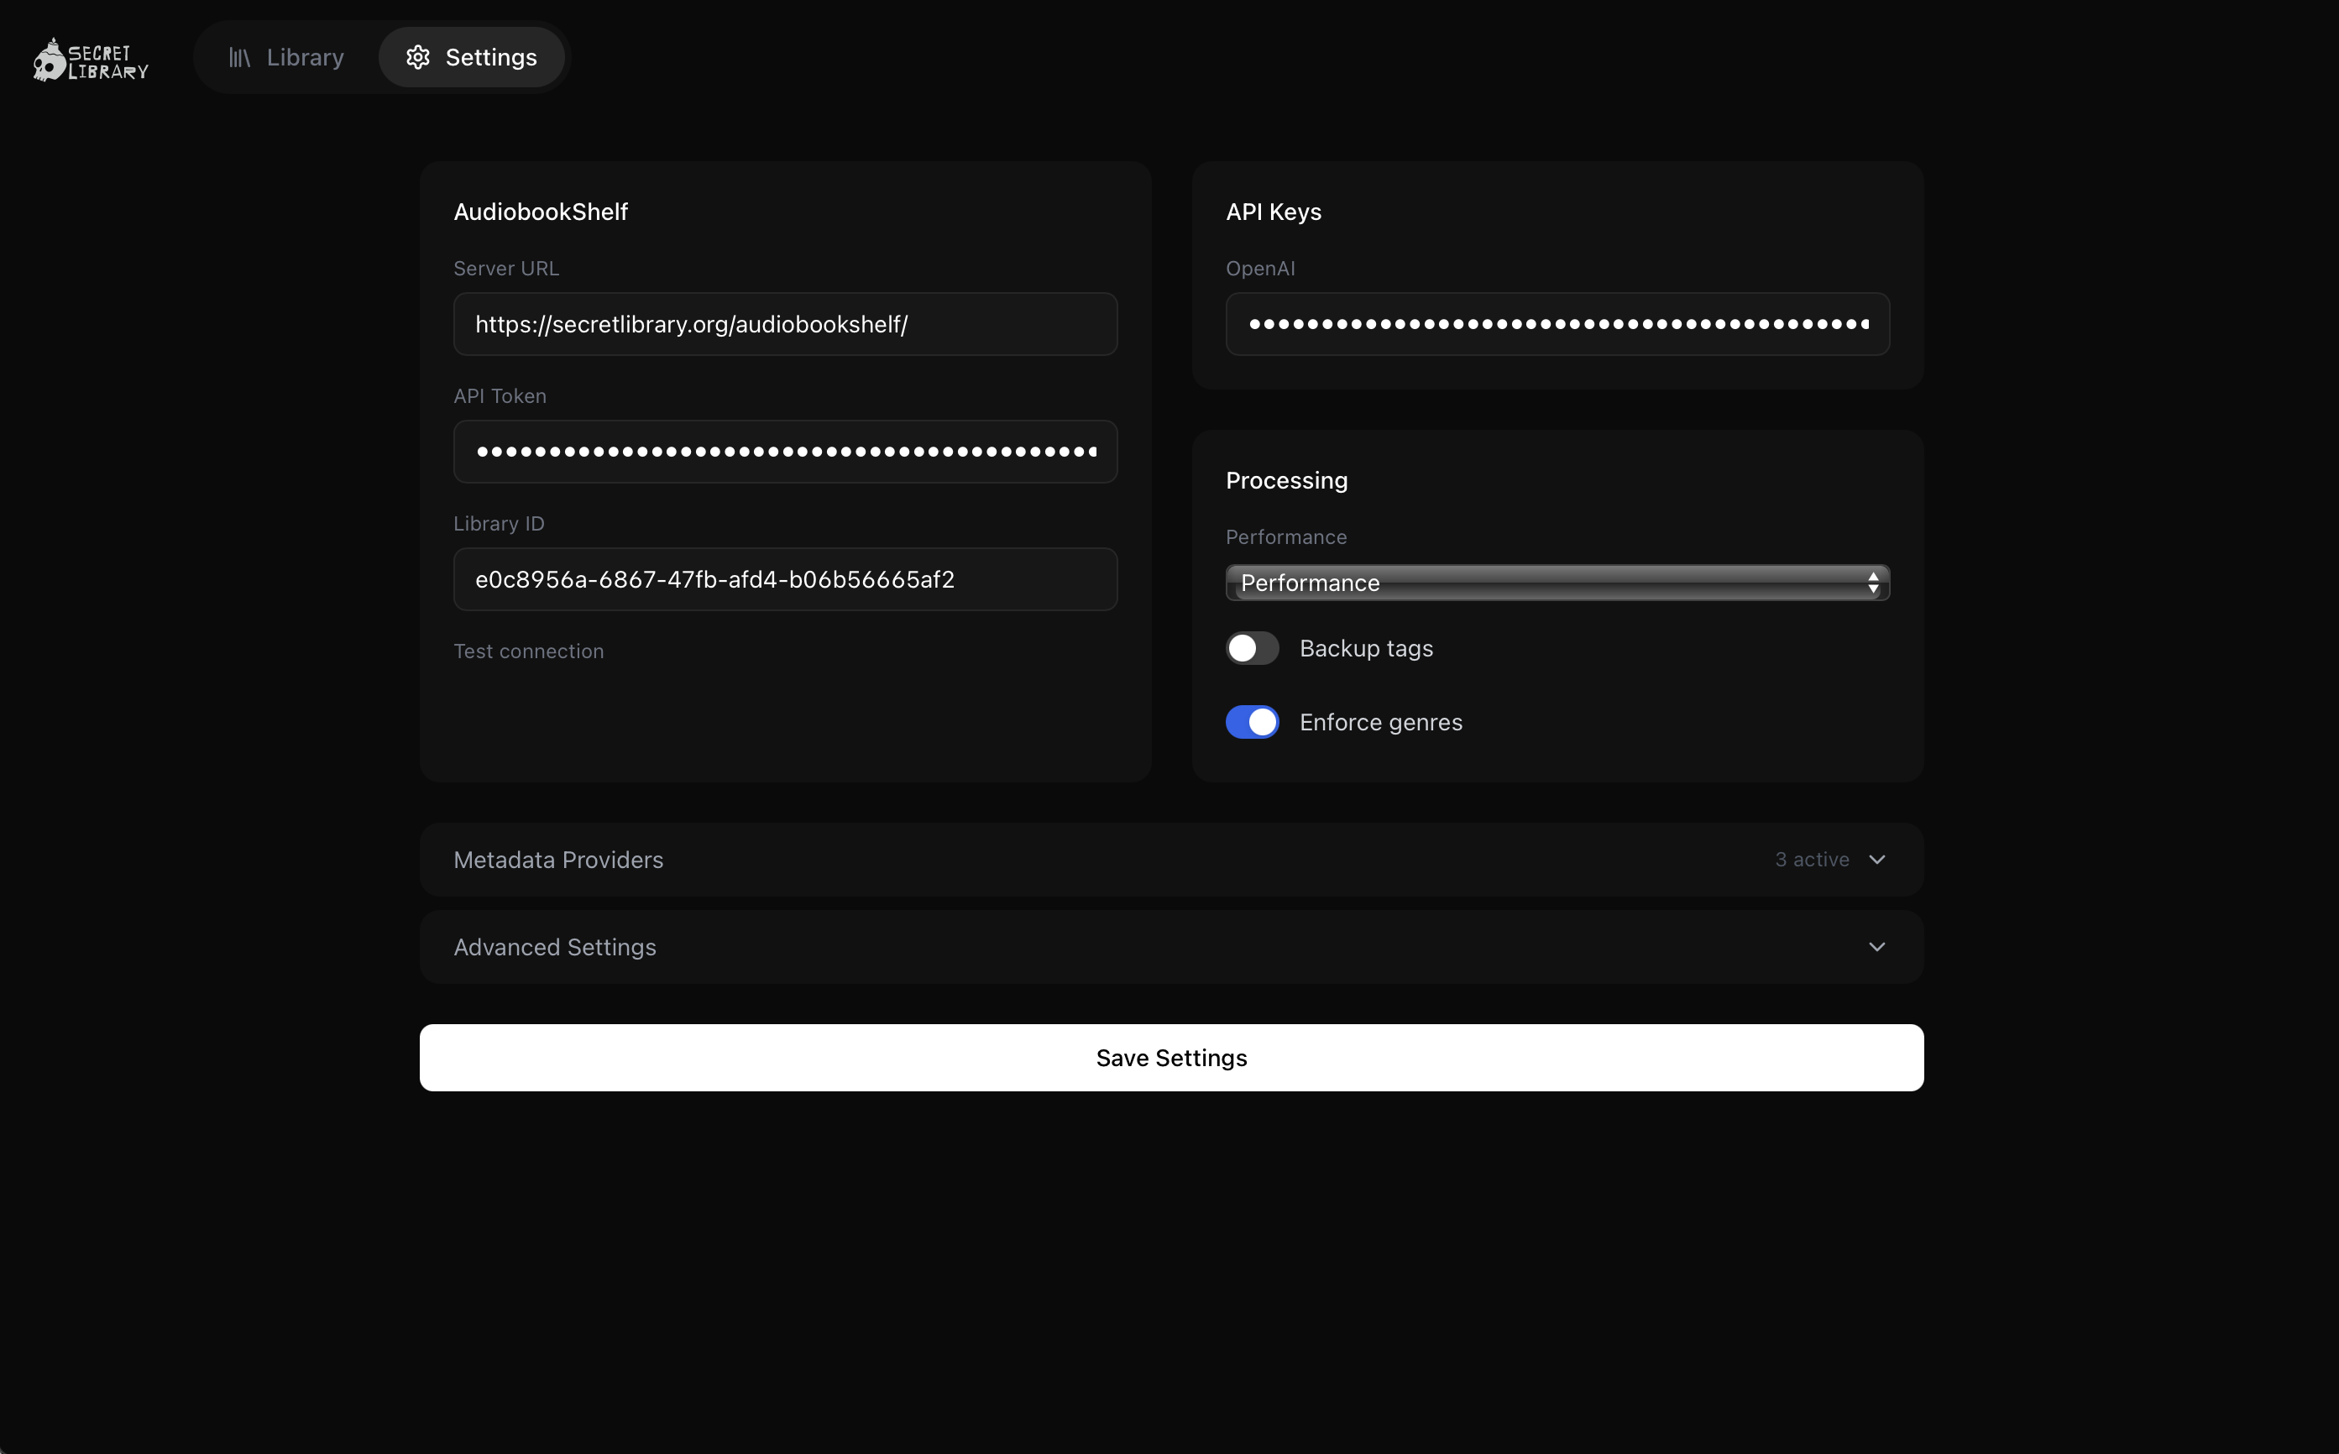This screenshot has height=1454, width=2339.
Task: Click the Library ID text field
Action: [785, 580]
